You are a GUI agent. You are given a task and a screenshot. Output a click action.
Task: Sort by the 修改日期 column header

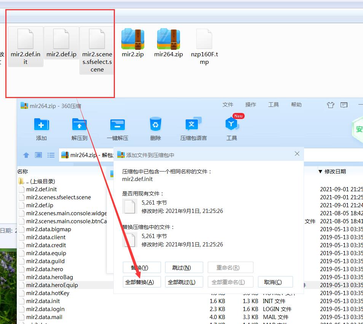coord(335,172)
